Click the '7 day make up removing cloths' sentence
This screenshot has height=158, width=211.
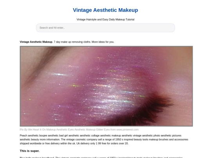[x=72, y=42]
